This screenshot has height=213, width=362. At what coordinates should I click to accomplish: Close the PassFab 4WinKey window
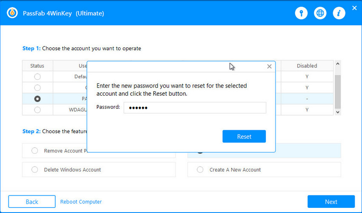354,8
